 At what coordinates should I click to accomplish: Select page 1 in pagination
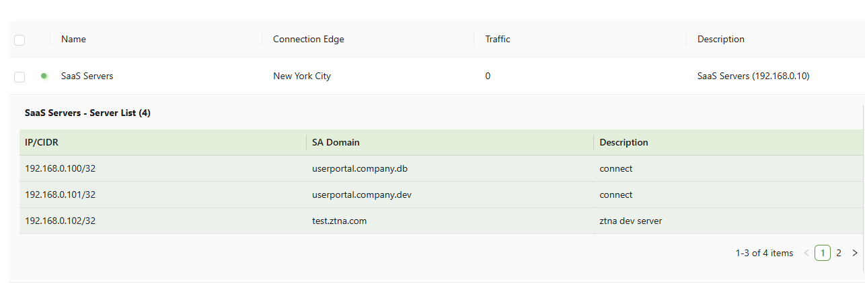pyautogui.click(x=822, y=253)
